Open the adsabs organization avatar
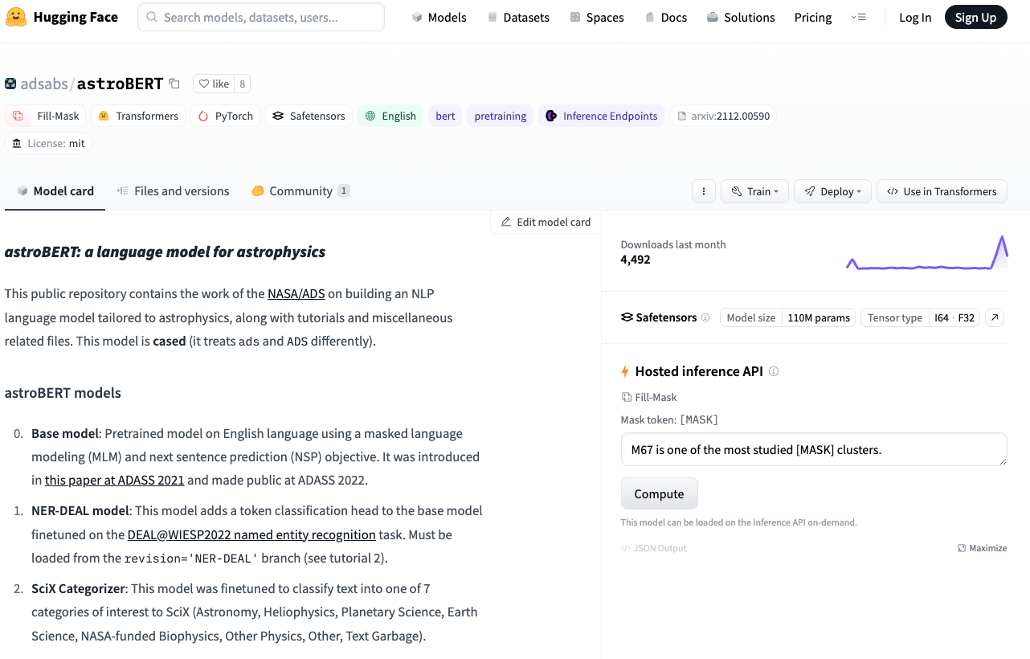This screenshot has height=659, width=1030. click(10, 84)
